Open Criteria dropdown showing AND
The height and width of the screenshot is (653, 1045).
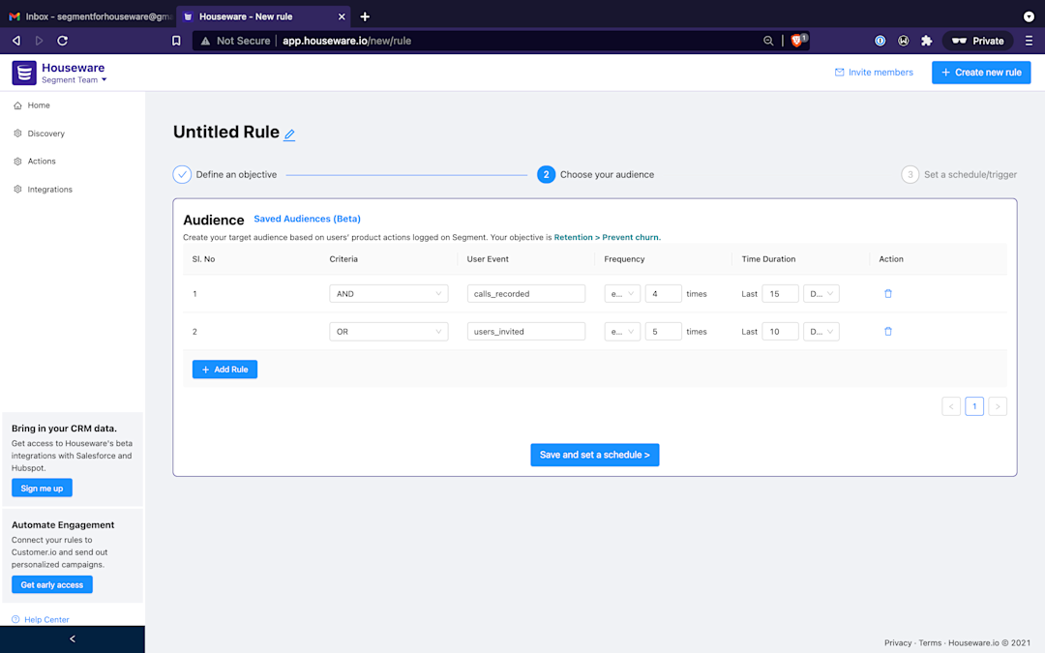(x=389, y=293)
